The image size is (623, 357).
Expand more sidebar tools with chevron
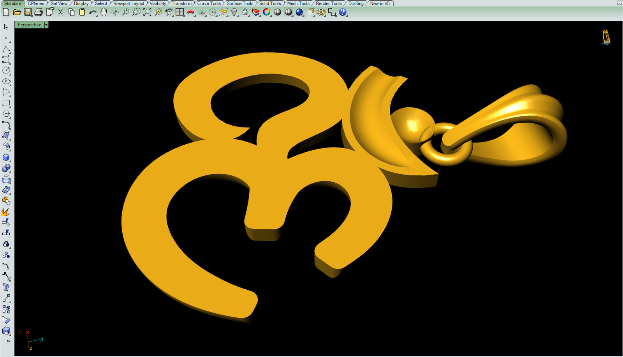pos(8,341)
